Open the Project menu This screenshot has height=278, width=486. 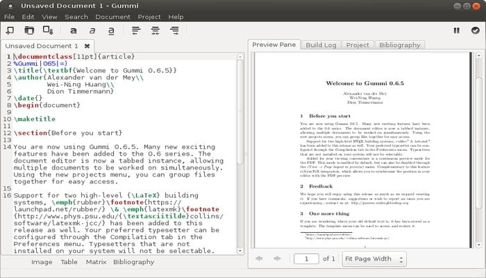(149, 17)
